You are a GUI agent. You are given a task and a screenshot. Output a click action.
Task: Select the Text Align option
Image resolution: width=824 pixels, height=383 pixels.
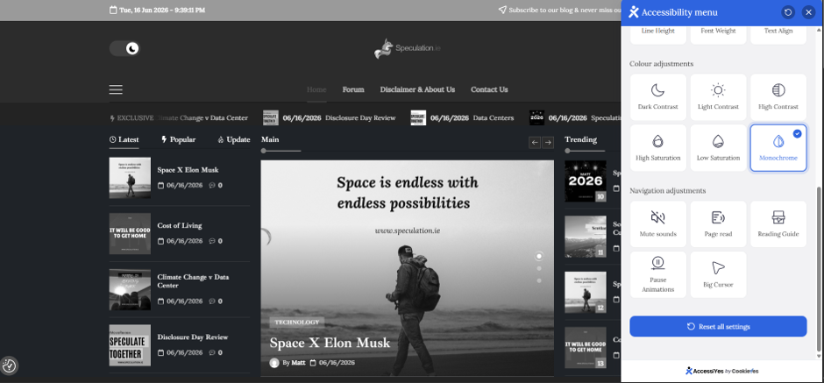click(x=778, y=33)
